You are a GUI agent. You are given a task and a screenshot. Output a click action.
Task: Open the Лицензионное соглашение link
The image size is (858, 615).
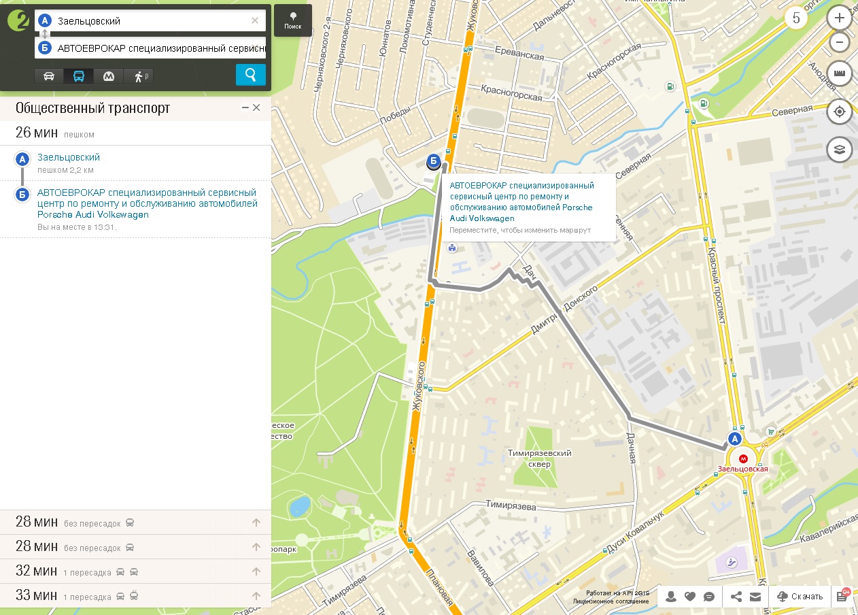click(x=611, y=601)
